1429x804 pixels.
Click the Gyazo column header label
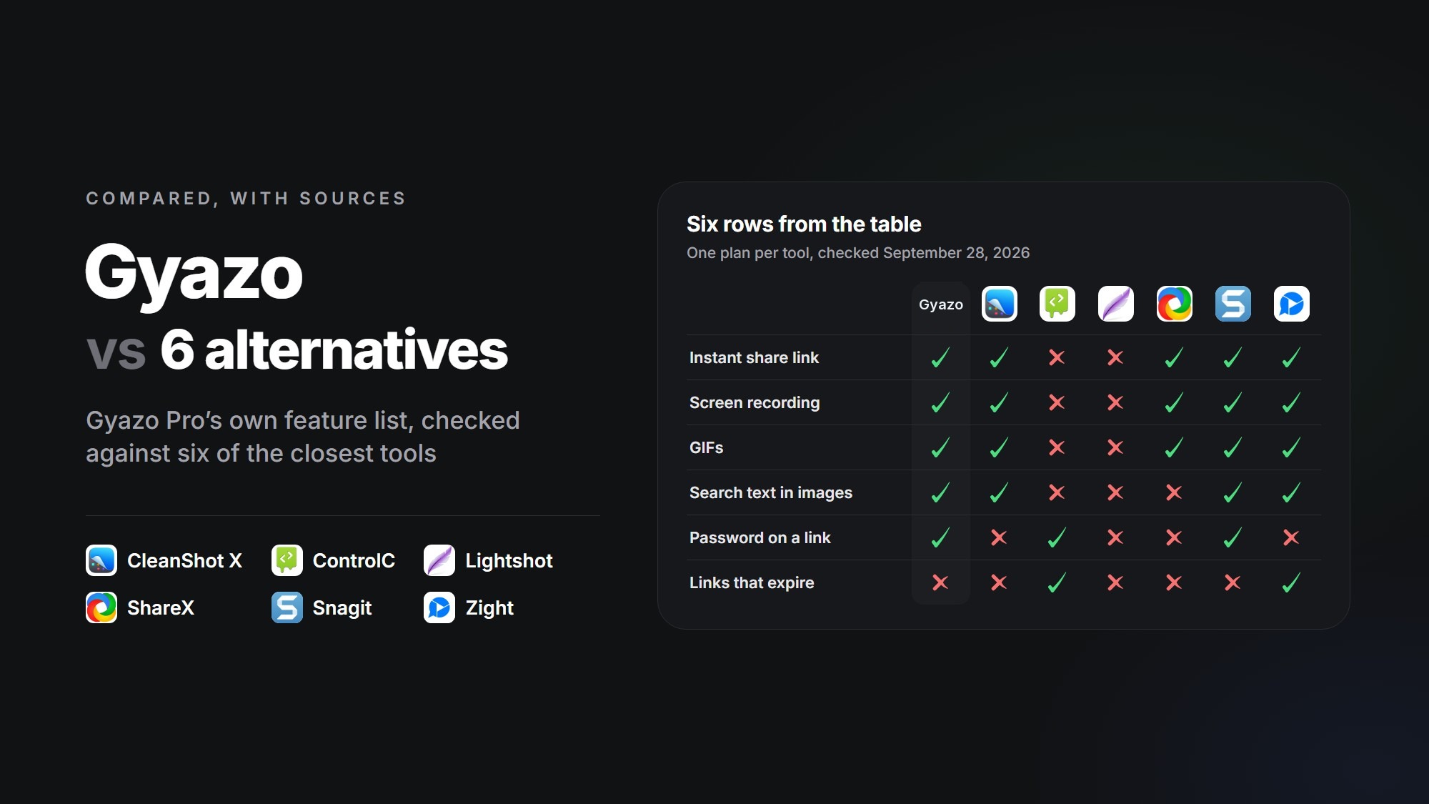[940, 304]
